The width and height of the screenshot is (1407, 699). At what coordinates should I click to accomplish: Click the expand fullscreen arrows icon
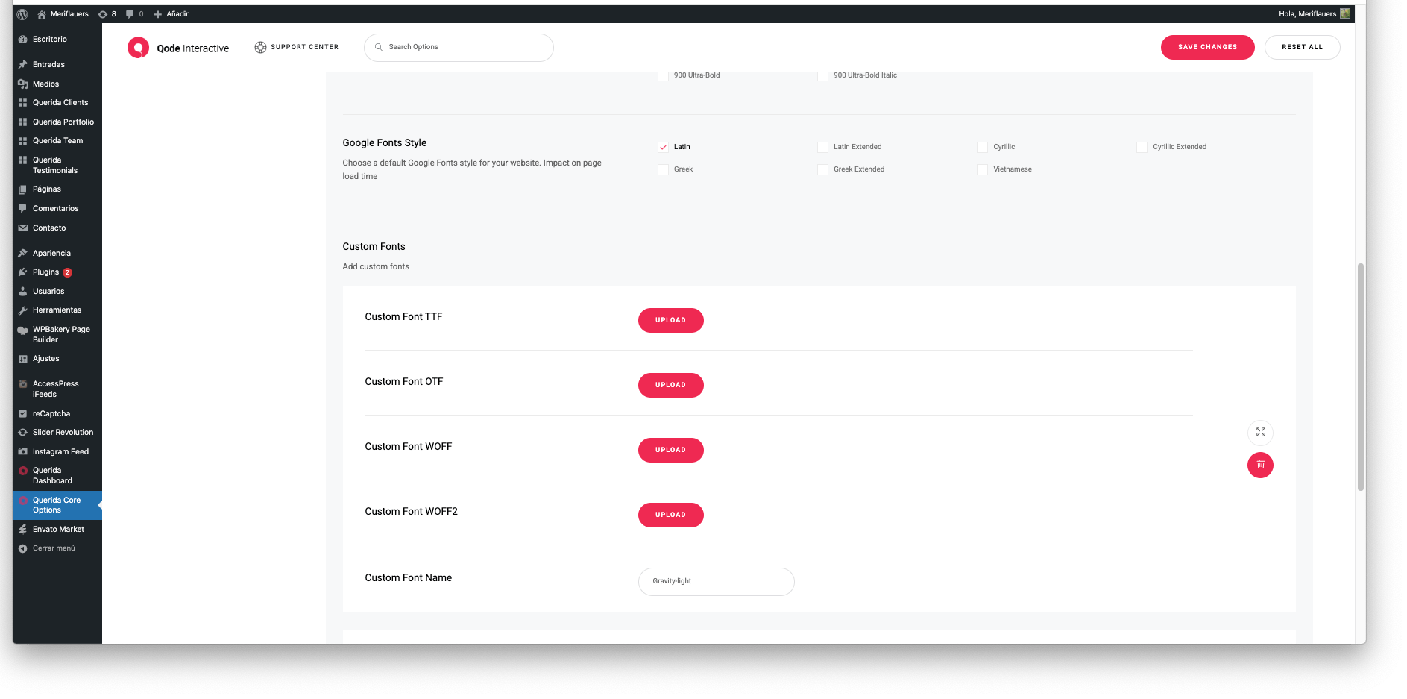(x=1260, y=432)
